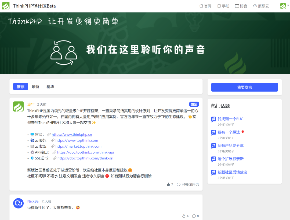
Task: Click hashtag icon beside 新版社区反馈建议
Action: point(213,173)
